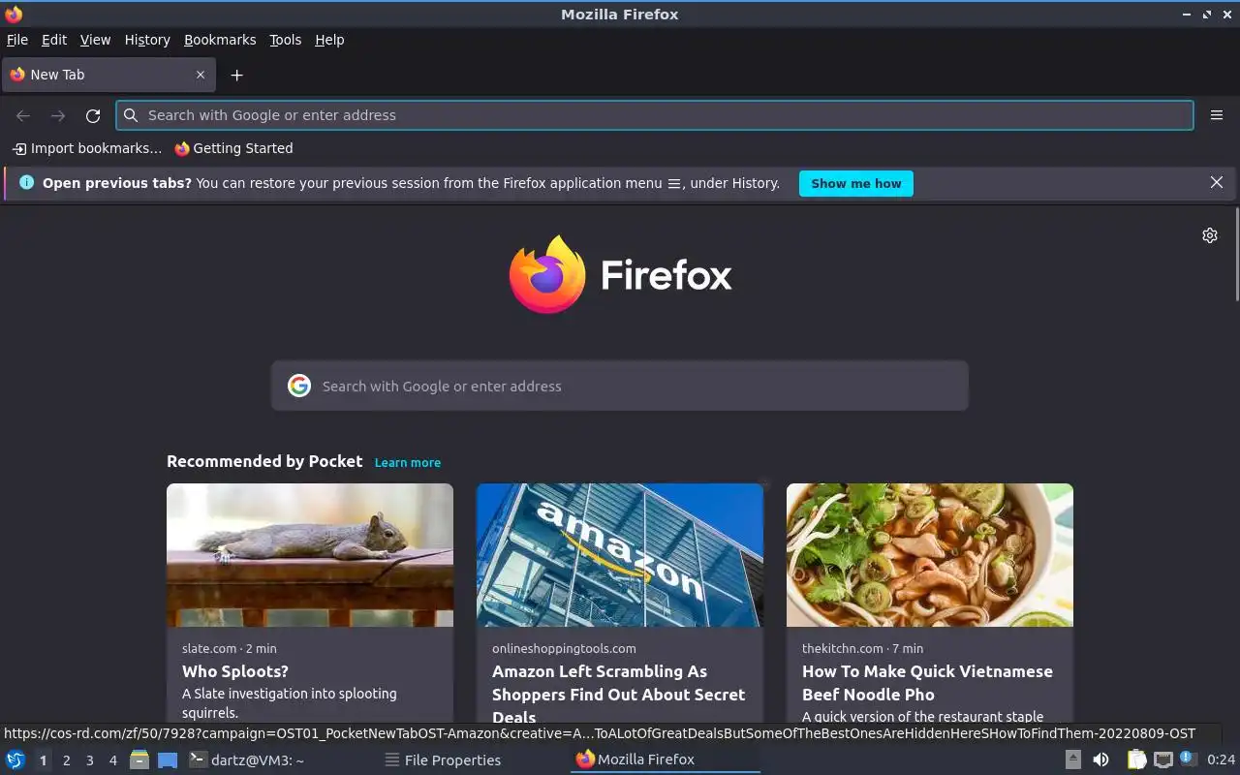The image size is (1240, 775).
Task: Open the Edit menu
Action: click(54, 40)
